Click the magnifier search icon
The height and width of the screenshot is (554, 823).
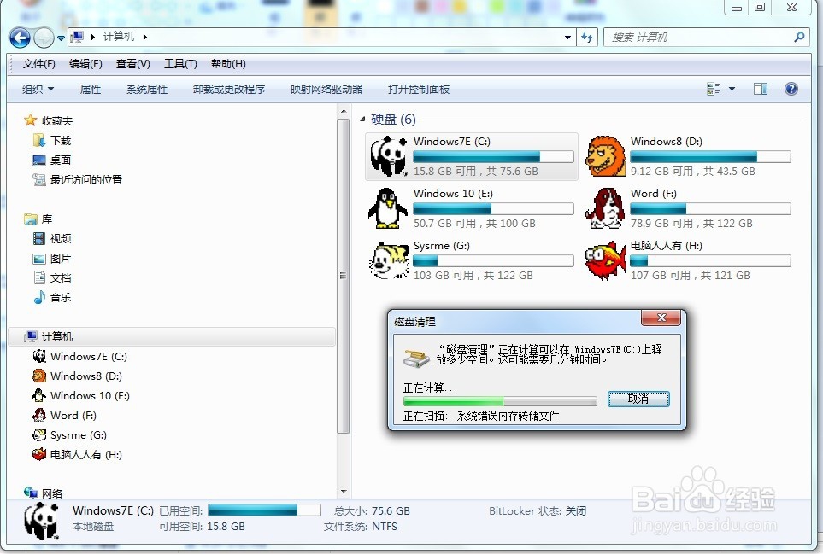(799, 38)
